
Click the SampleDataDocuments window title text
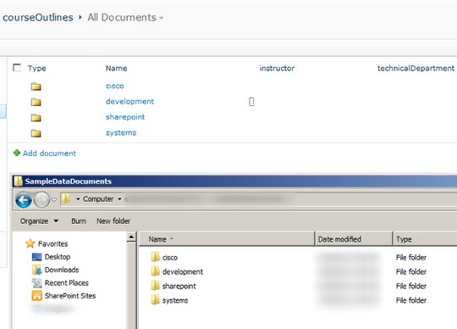(x=69, y=181)
